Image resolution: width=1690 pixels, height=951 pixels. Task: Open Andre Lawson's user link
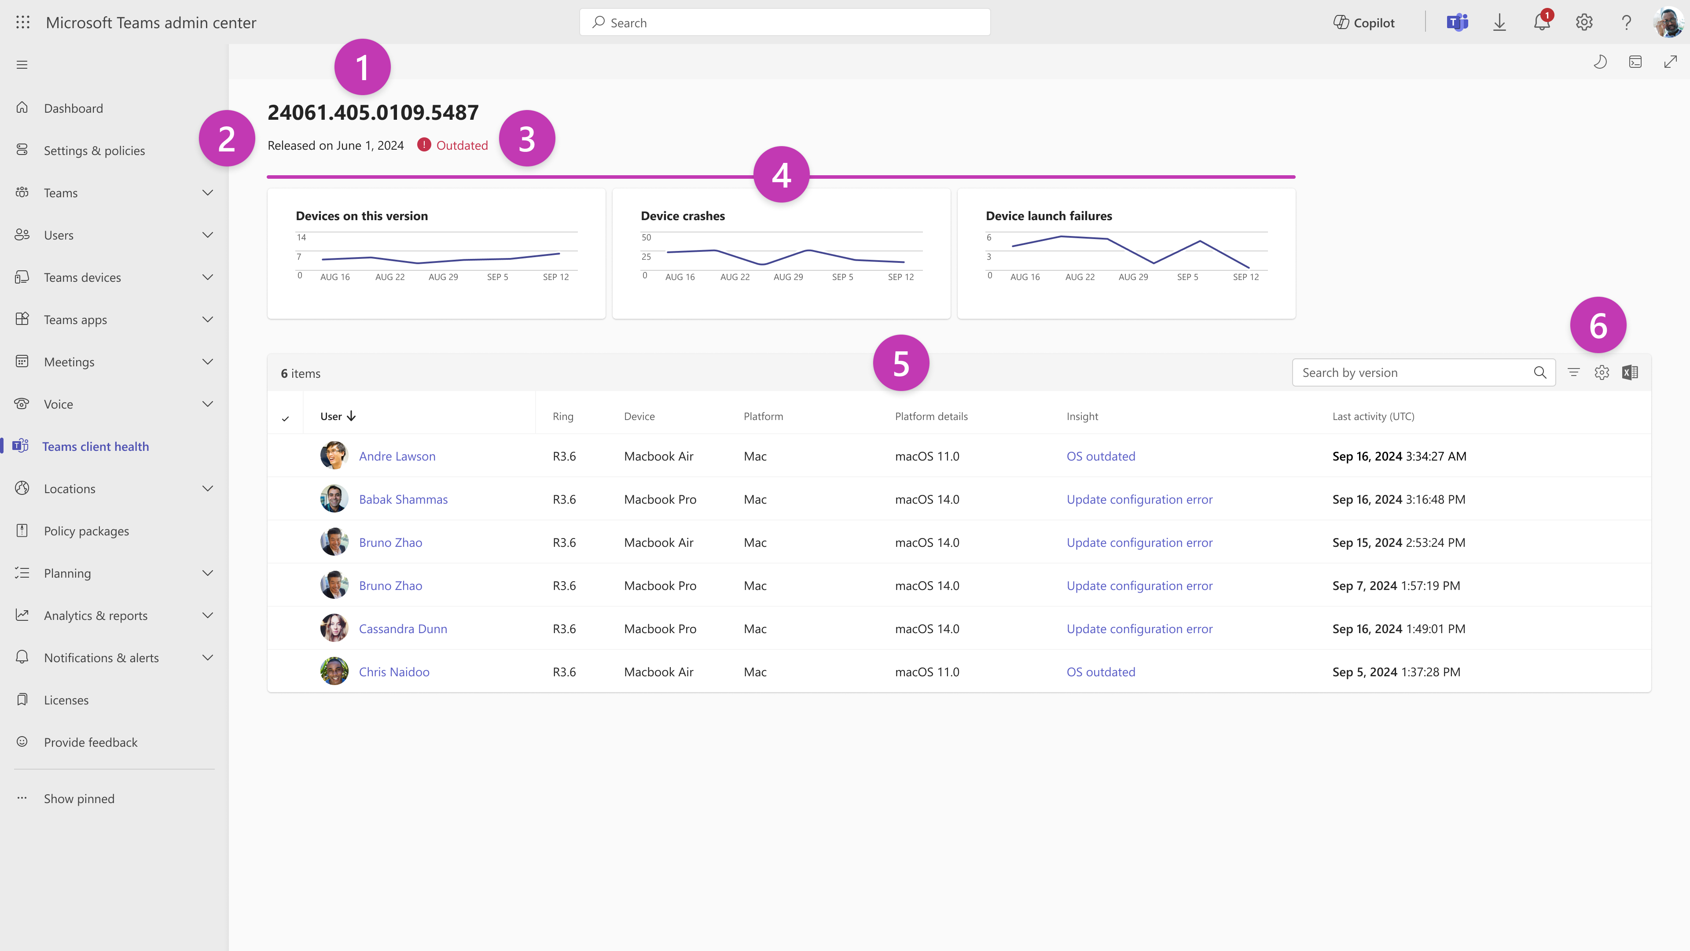click(x=397, y=456)
